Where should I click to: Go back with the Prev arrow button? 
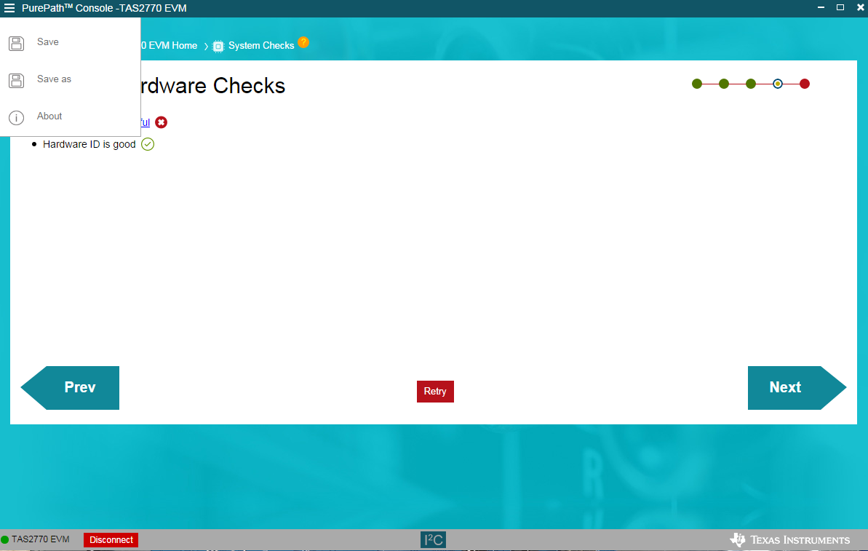(x=71, y=388)
